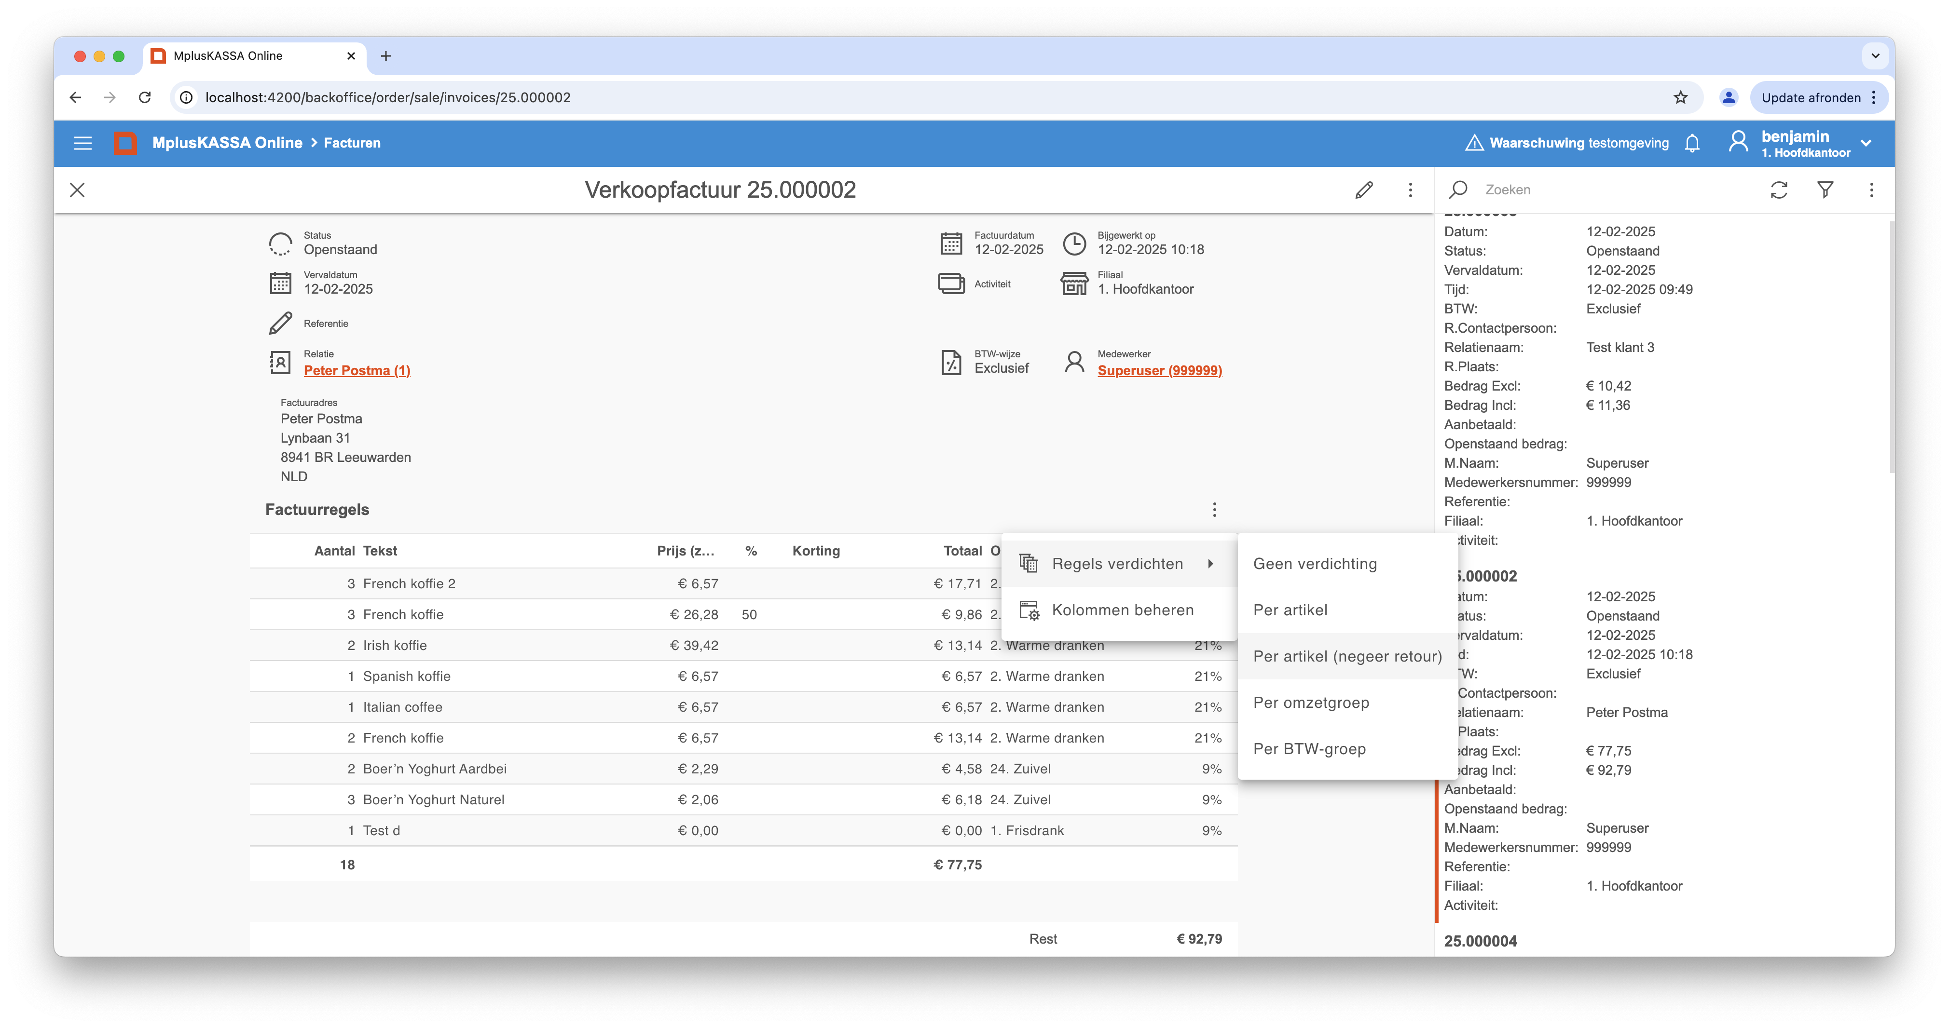
Task: Open the browser tab list chevron
Action: [x=1875, y=56]
